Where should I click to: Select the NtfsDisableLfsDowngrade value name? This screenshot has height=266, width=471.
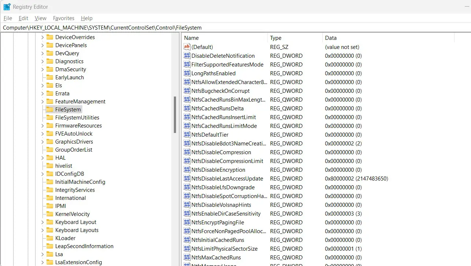(x=223, y=187)
